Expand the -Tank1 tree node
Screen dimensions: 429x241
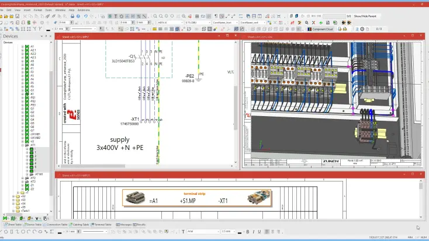[13, 211]
